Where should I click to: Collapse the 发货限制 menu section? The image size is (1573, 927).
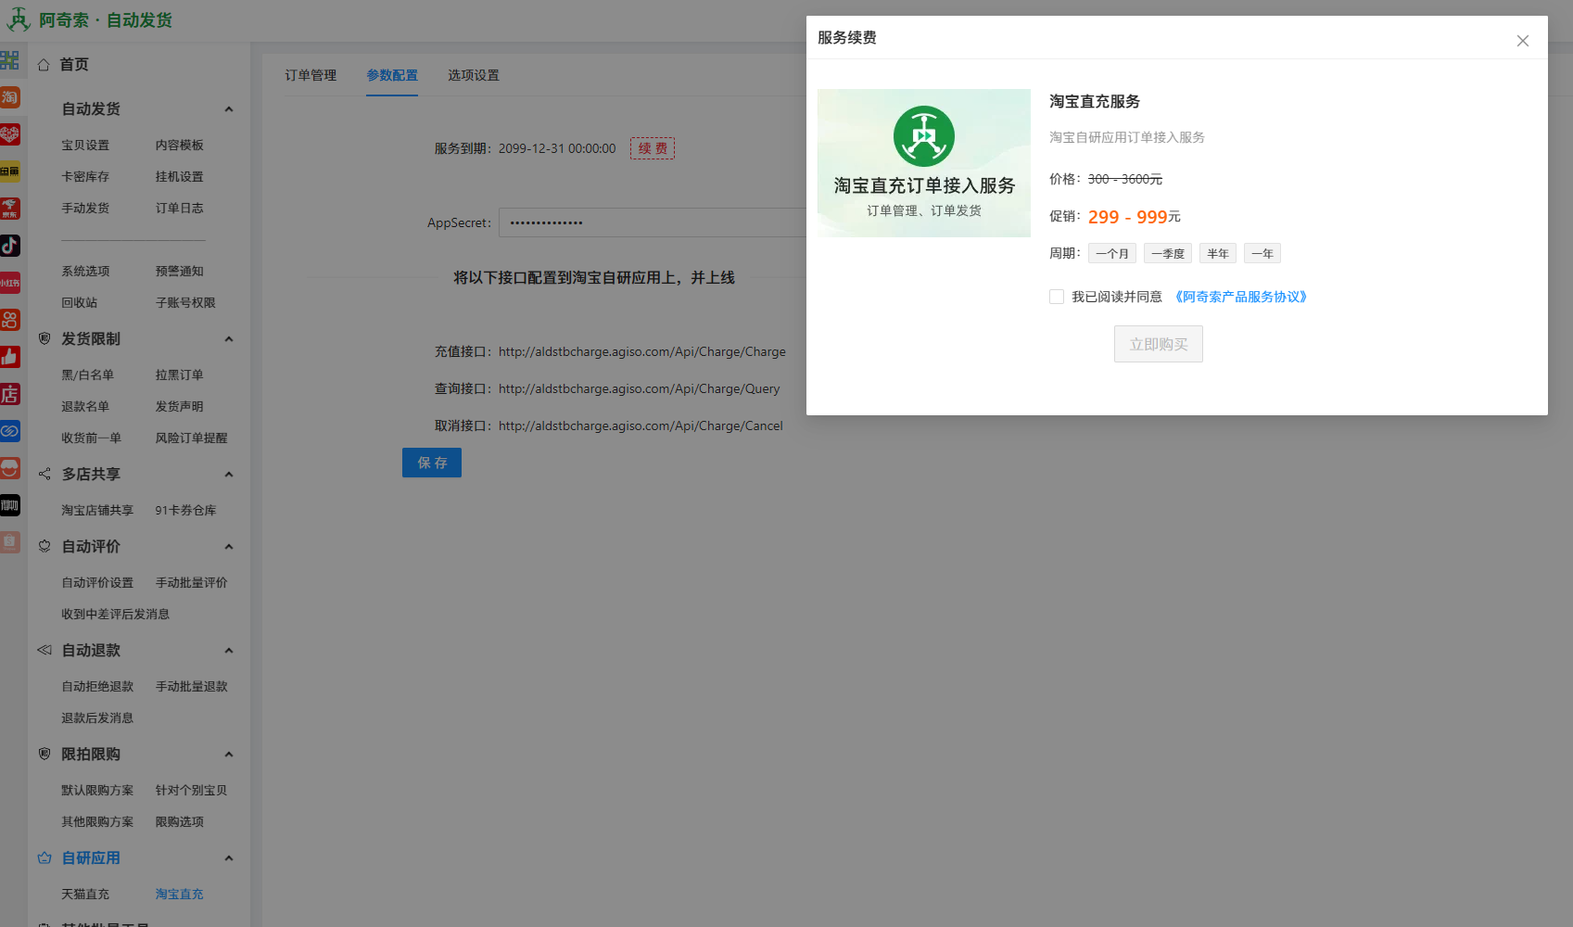click(x=229, y=339)
